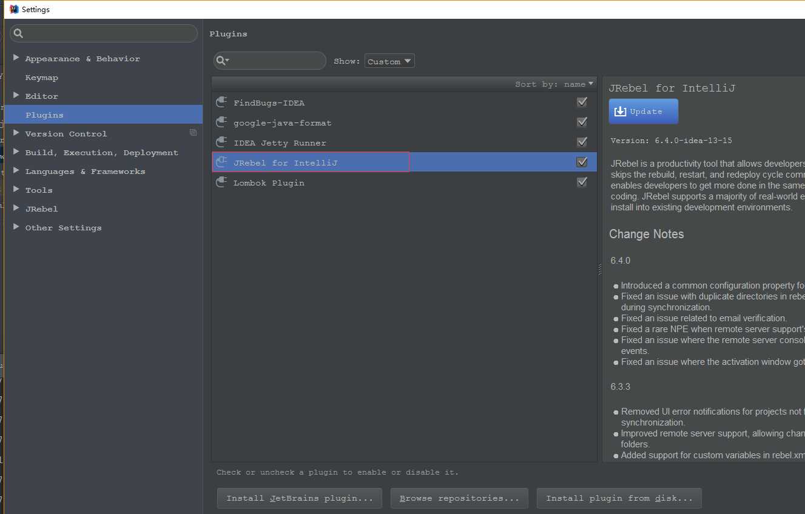Open Languages & Frameworks settings

click(x=85, y=172)
